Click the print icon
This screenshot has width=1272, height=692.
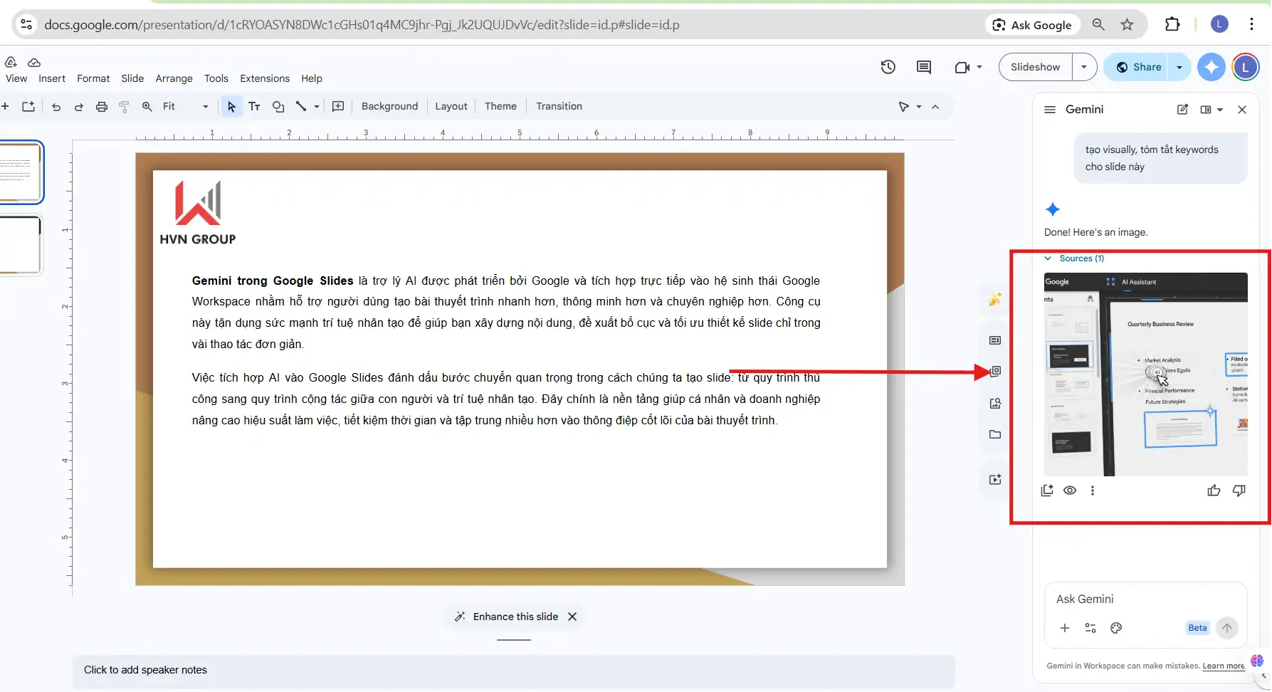click(102, 107)
